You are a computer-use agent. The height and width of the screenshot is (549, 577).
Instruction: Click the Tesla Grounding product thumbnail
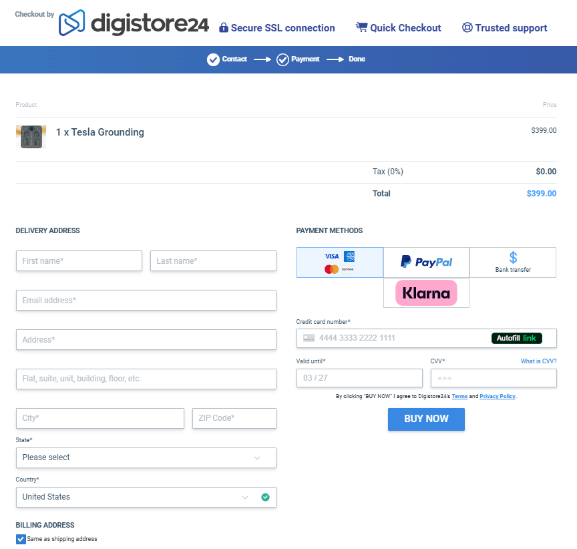(x=31, y=136)
